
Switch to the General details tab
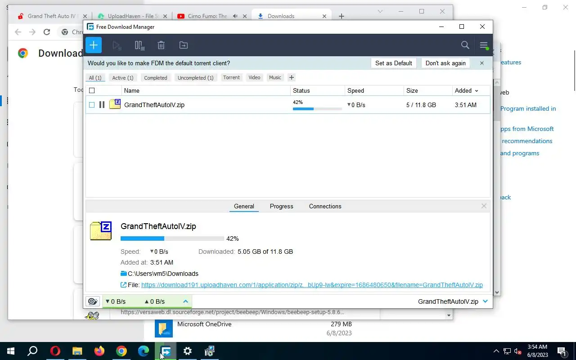[244, 206]
